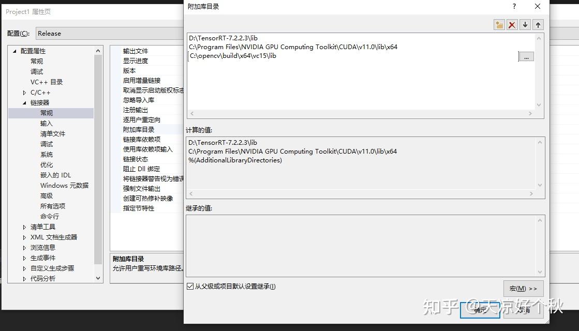Select the 系统 settings page

47,154
